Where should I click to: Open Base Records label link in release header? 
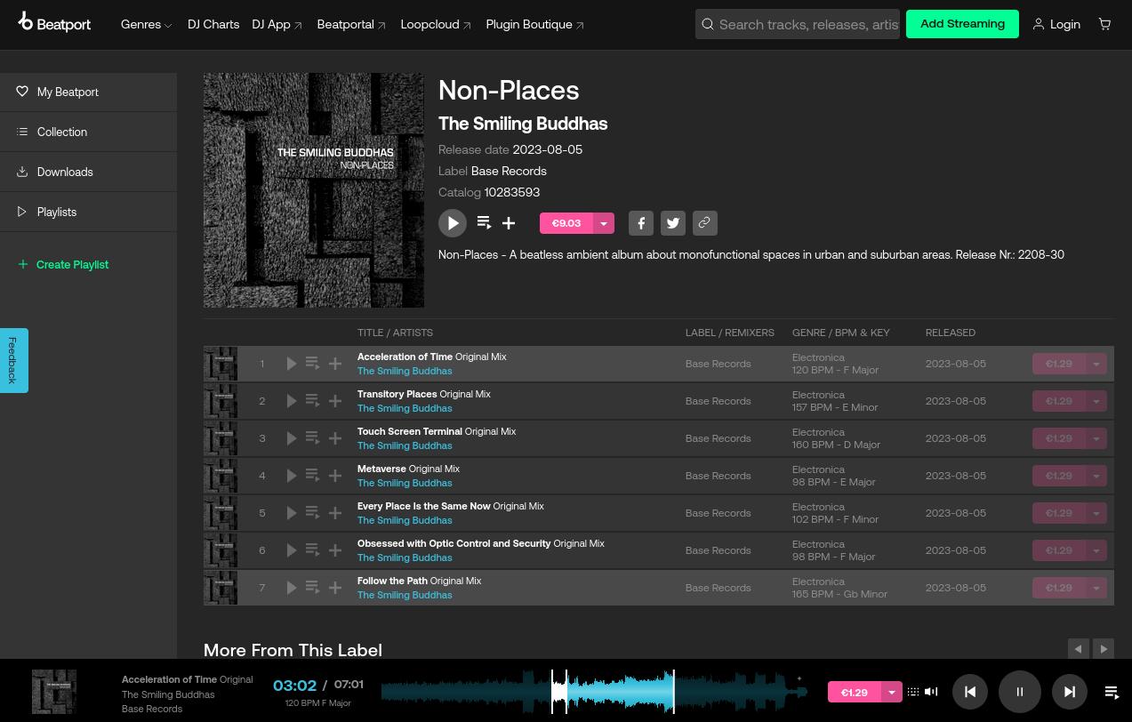pos(509,171)
